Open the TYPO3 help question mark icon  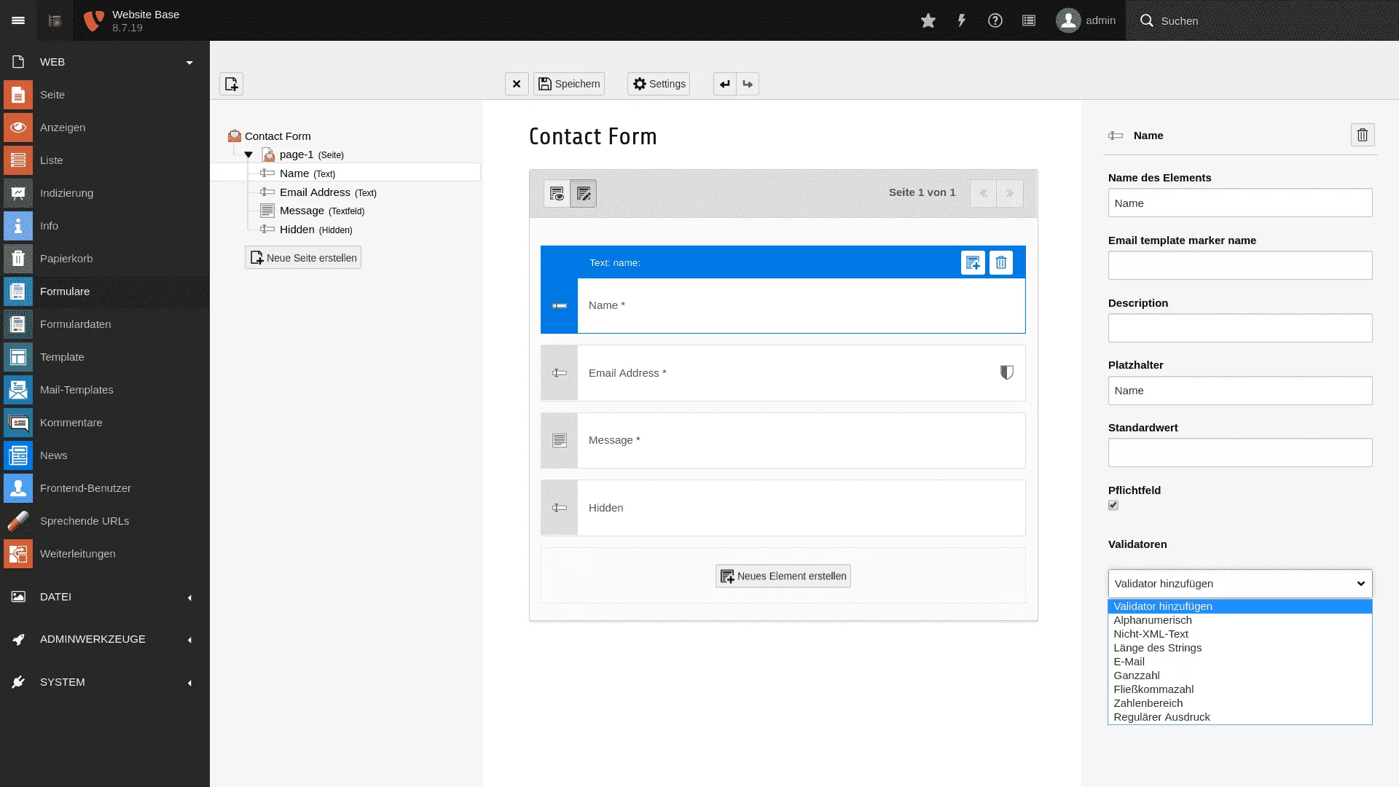[995, 20]
